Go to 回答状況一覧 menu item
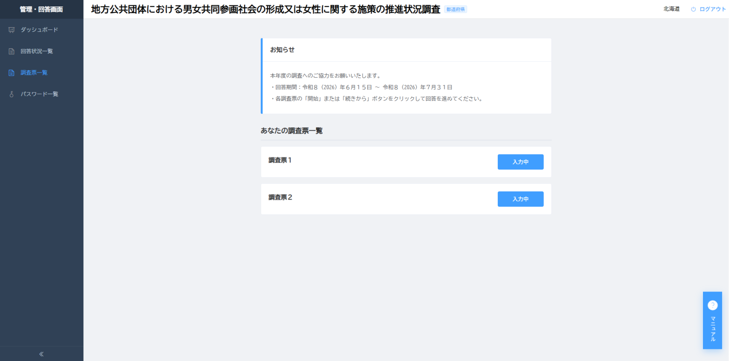Viewport: 729px width, 361px height. pyautogui.click(x=42, y=51)
